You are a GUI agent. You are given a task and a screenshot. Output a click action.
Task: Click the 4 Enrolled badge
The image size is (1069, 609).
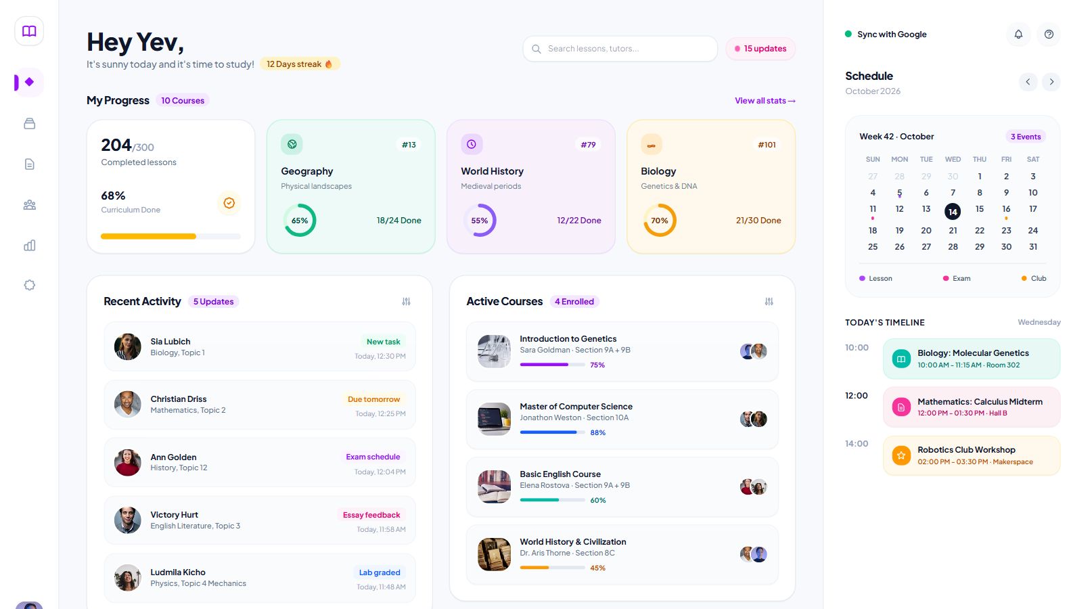point(574,302)
